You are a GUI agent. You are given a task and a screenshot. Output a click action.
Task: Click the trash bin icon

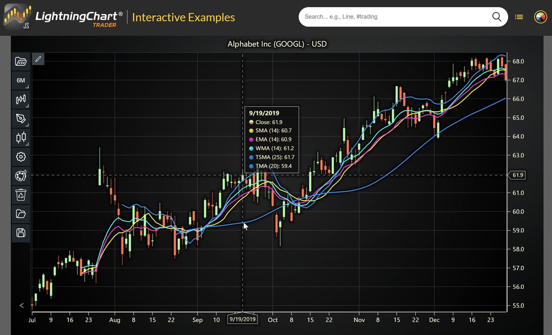click(x=21, y=195)
